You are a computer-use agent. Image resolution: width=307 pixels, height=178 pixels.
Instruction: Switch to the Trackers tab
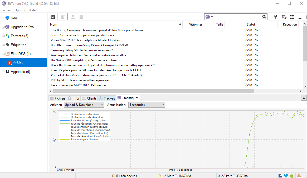coord(107,98)
